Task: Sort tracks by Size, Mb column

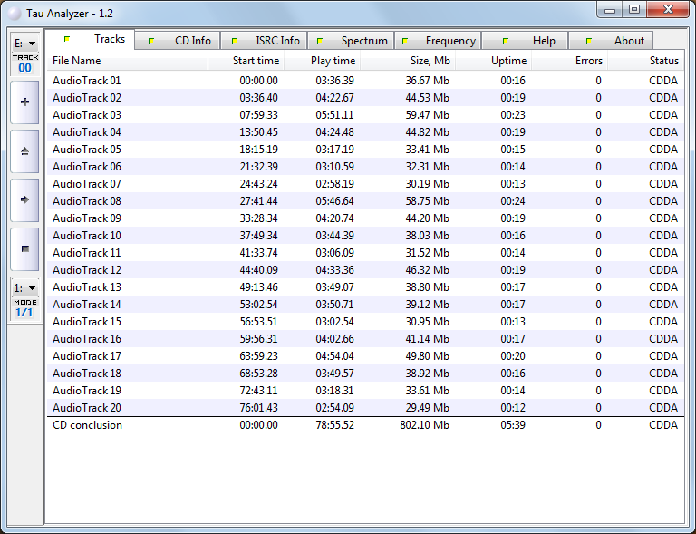Action: coord(408,61)
